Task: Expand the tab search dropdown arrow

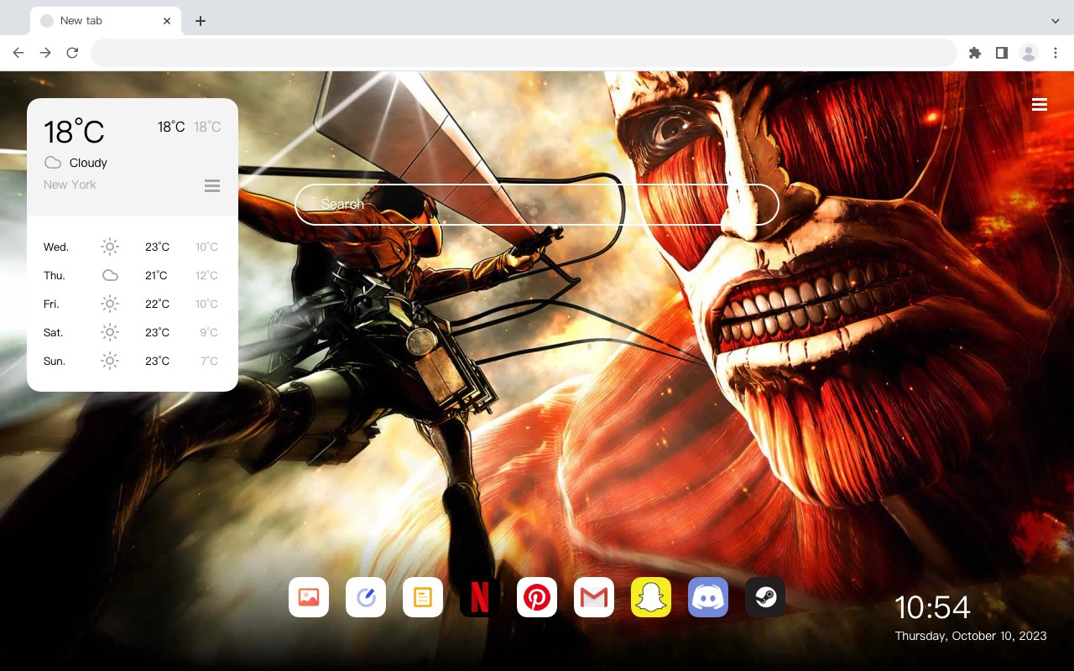Action: pyautogui.click(x=1055, y=21)
